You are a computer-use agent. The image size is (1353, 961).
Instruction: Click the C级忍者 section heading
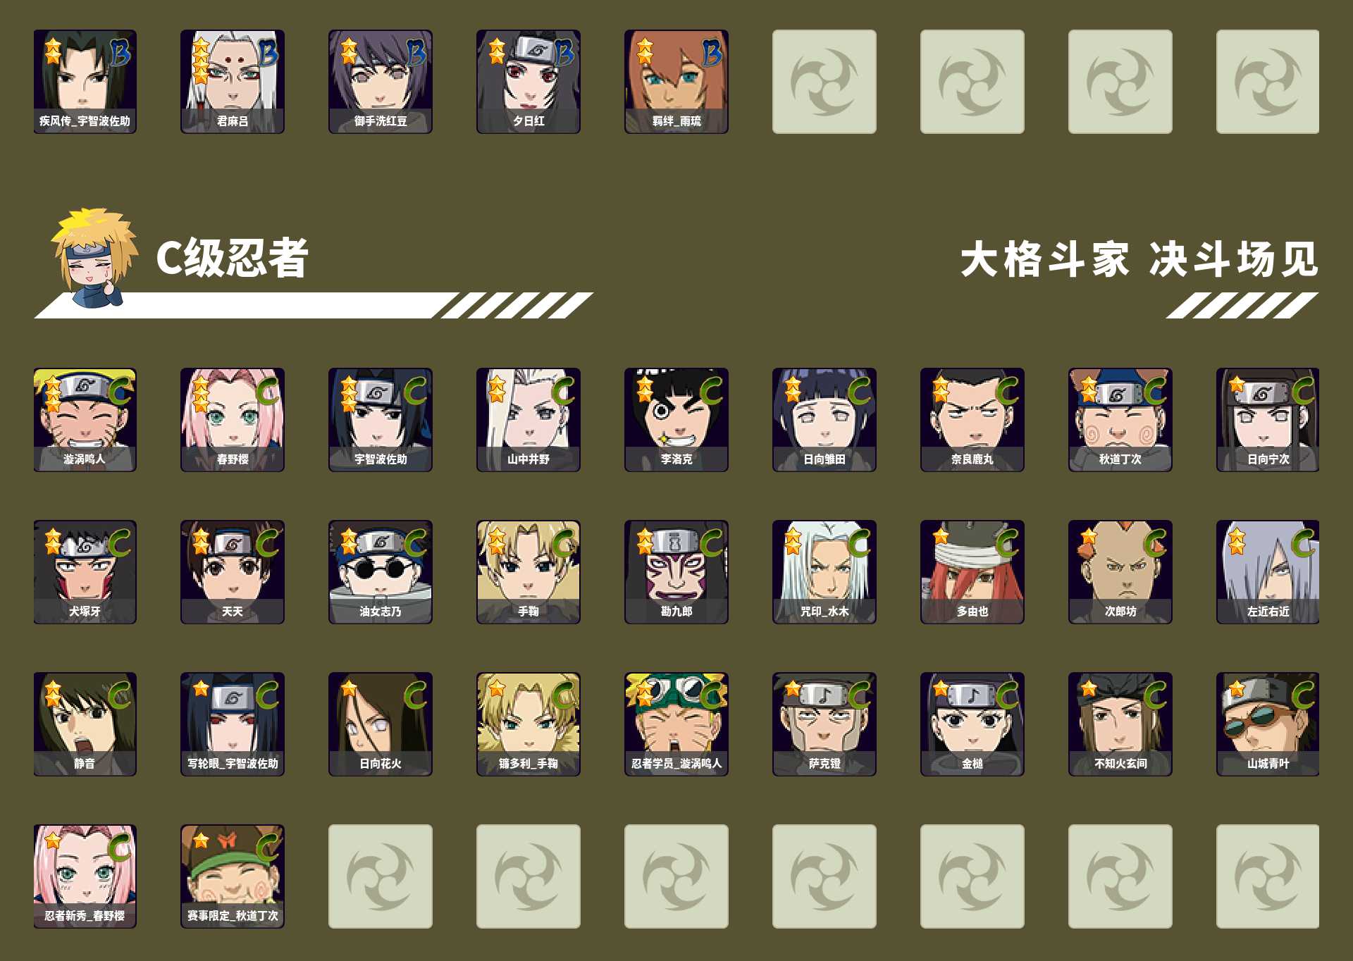[x=233, y=258]
